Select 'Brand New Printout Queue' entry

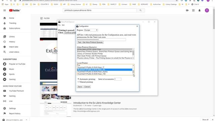click(x=104, y=51)
